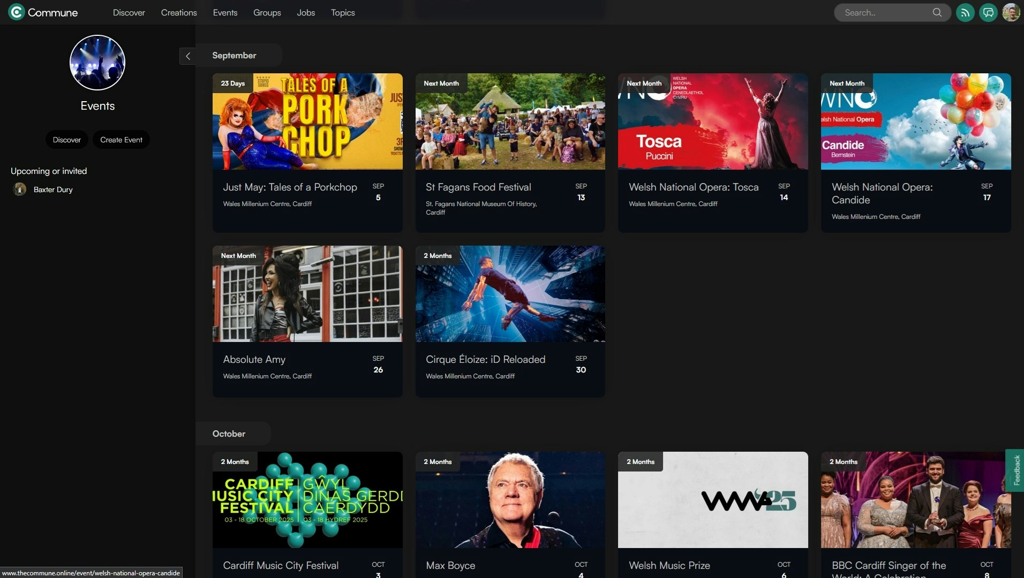Open Baxter Dury upcoming event
This screenshot has width=1024, height=578.
click(53, 189)
